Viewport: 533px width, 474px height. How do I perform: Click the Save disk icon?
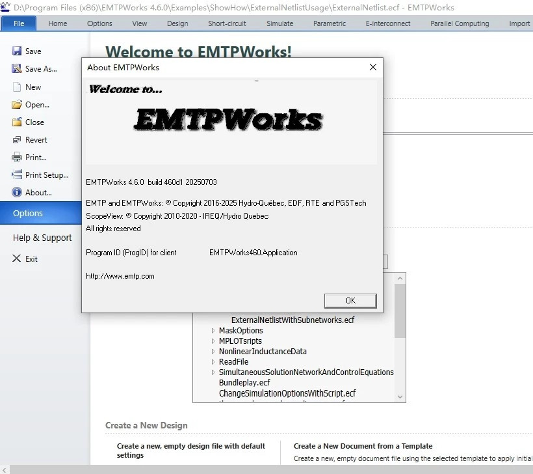(17, 51)
